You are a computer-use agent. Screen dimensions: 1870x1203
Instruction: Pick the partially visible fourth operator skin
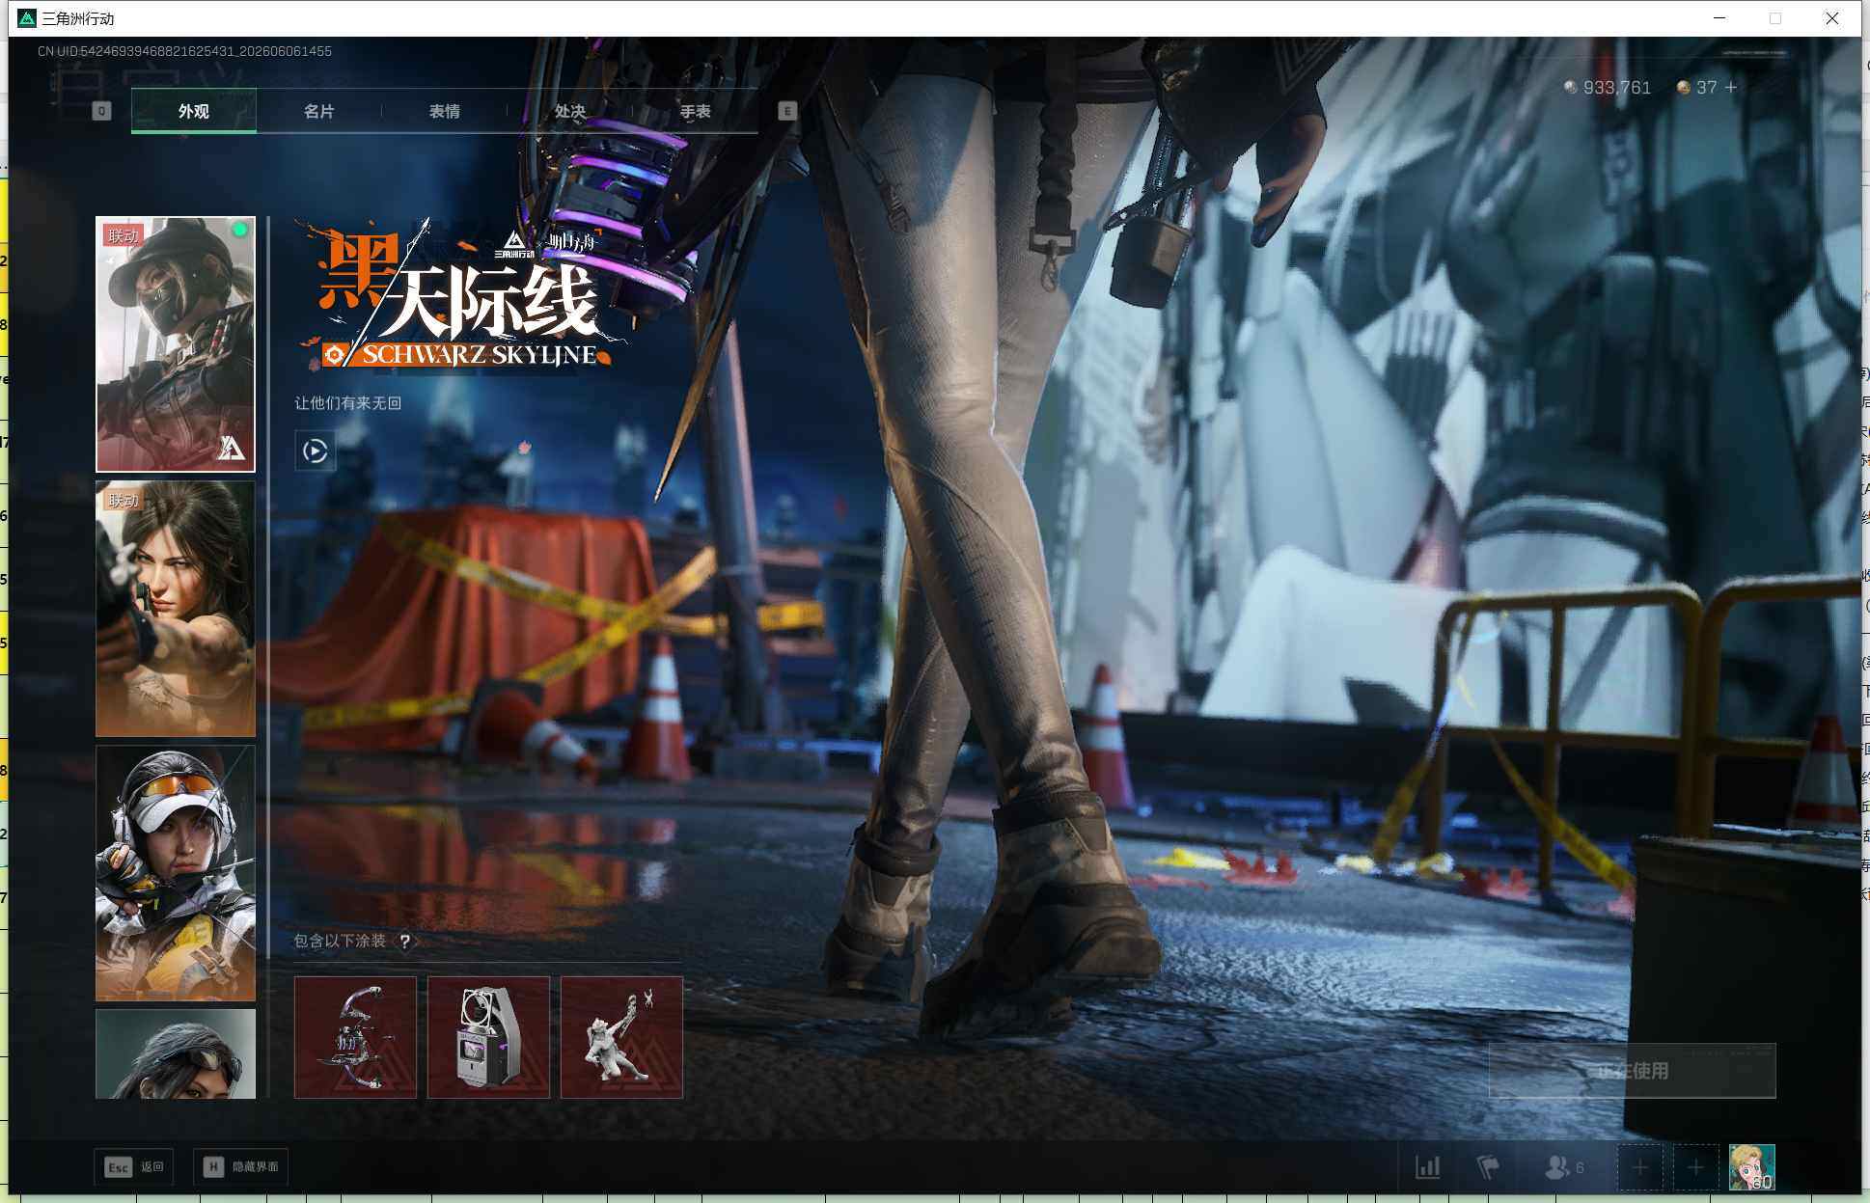point(176,1053)
